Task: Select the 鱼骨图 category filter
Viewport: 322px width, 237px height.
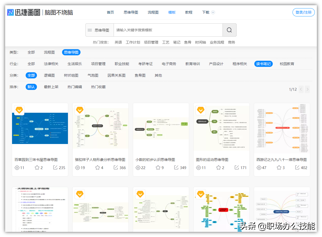Action: 140,75
